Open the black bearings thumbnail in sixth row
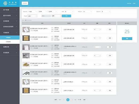This screenshot has width=139, height=104. coord(26,73)
